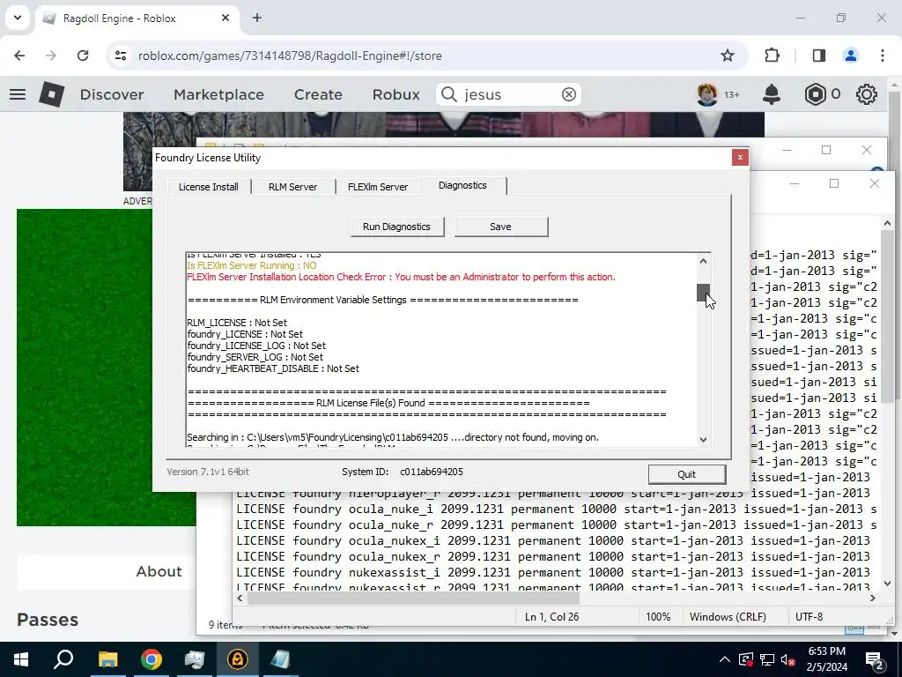Show hidden system tray icons

725,659
